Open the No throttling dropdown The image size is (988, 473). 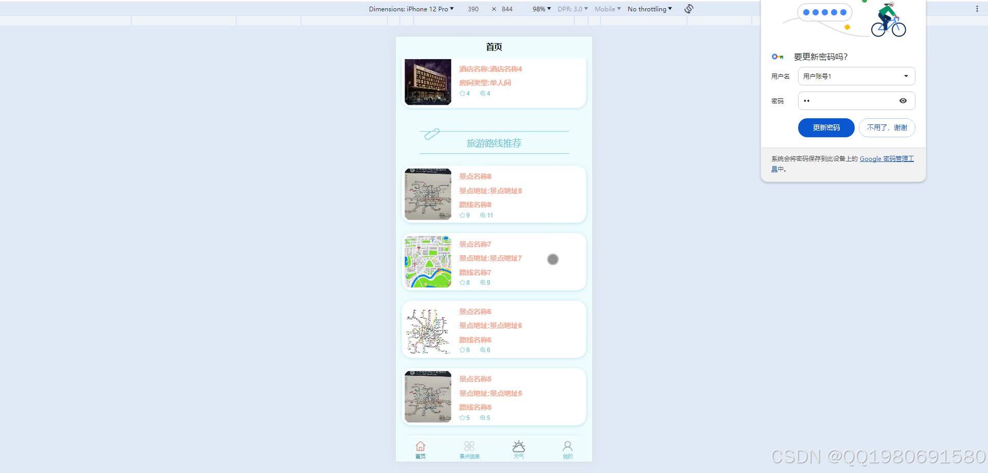tap(650, 9)
